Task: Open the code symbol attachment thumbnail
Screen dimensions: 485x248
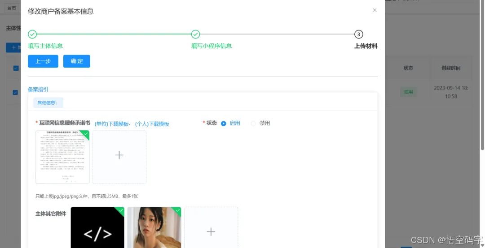Action: click(97, 227)
